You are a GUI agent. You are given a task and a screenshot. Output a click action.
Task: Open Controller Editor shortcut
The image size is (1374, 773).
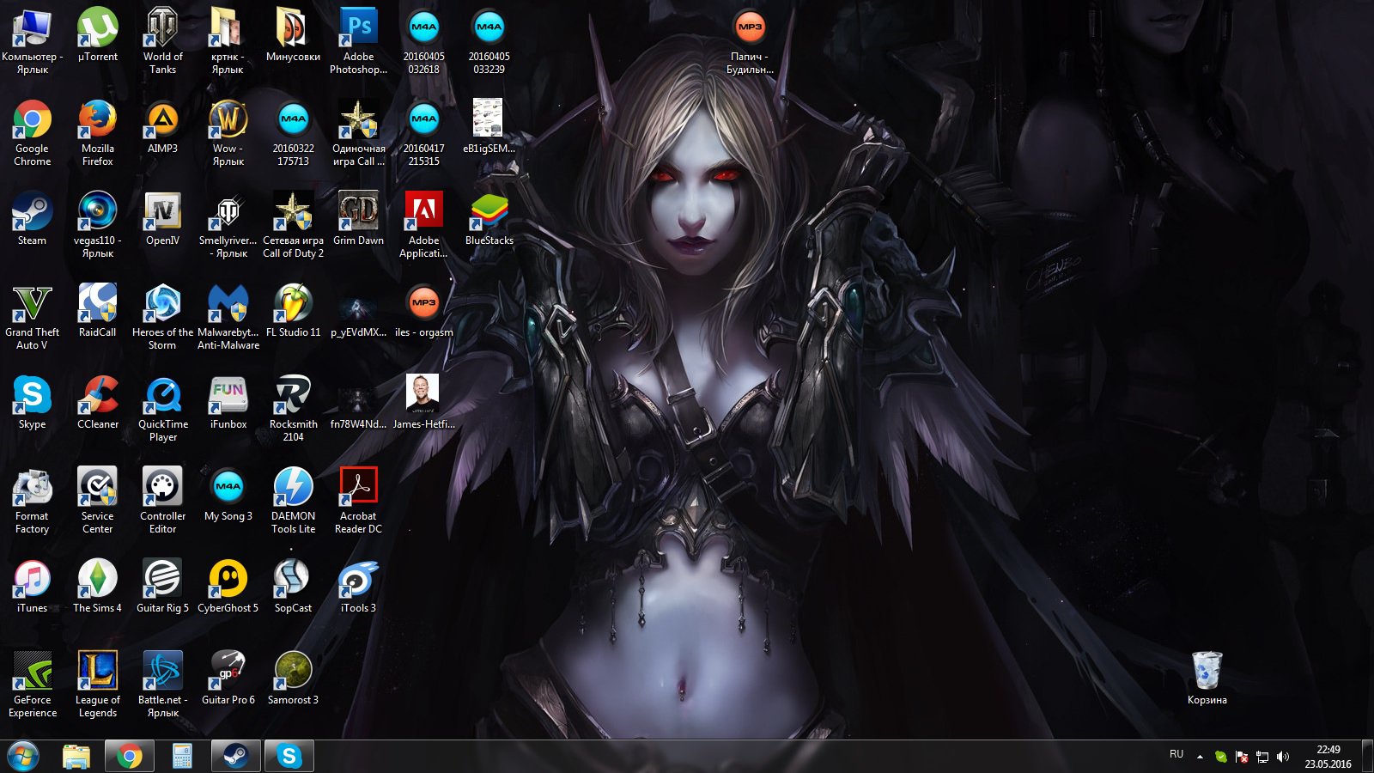[162, 487]
